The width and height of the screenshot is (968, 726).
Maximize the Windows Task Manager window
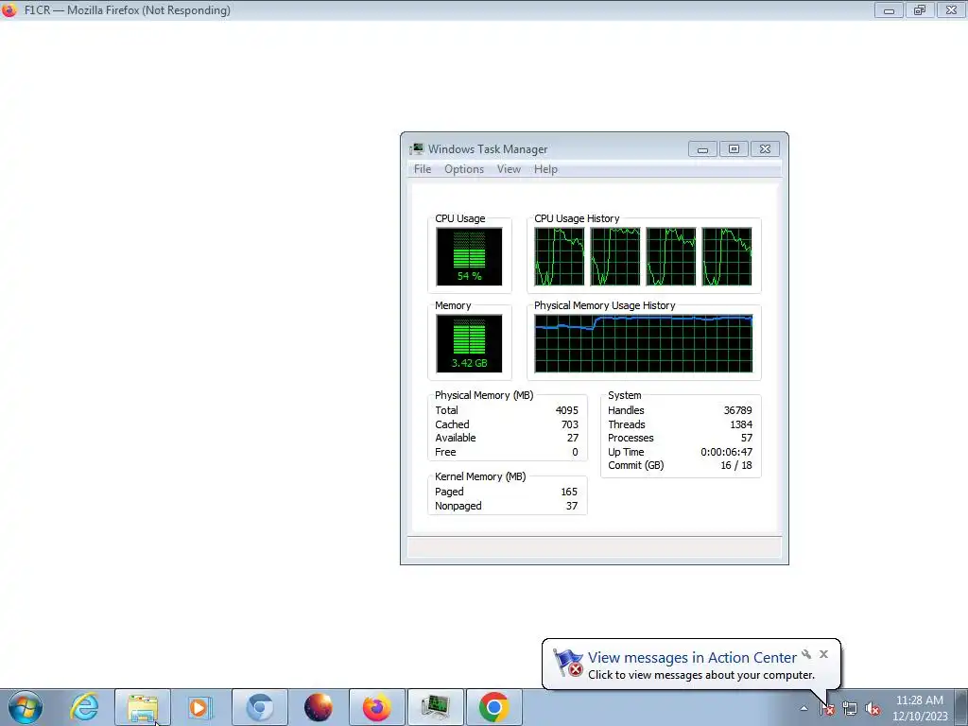click(x=734, y=148)
